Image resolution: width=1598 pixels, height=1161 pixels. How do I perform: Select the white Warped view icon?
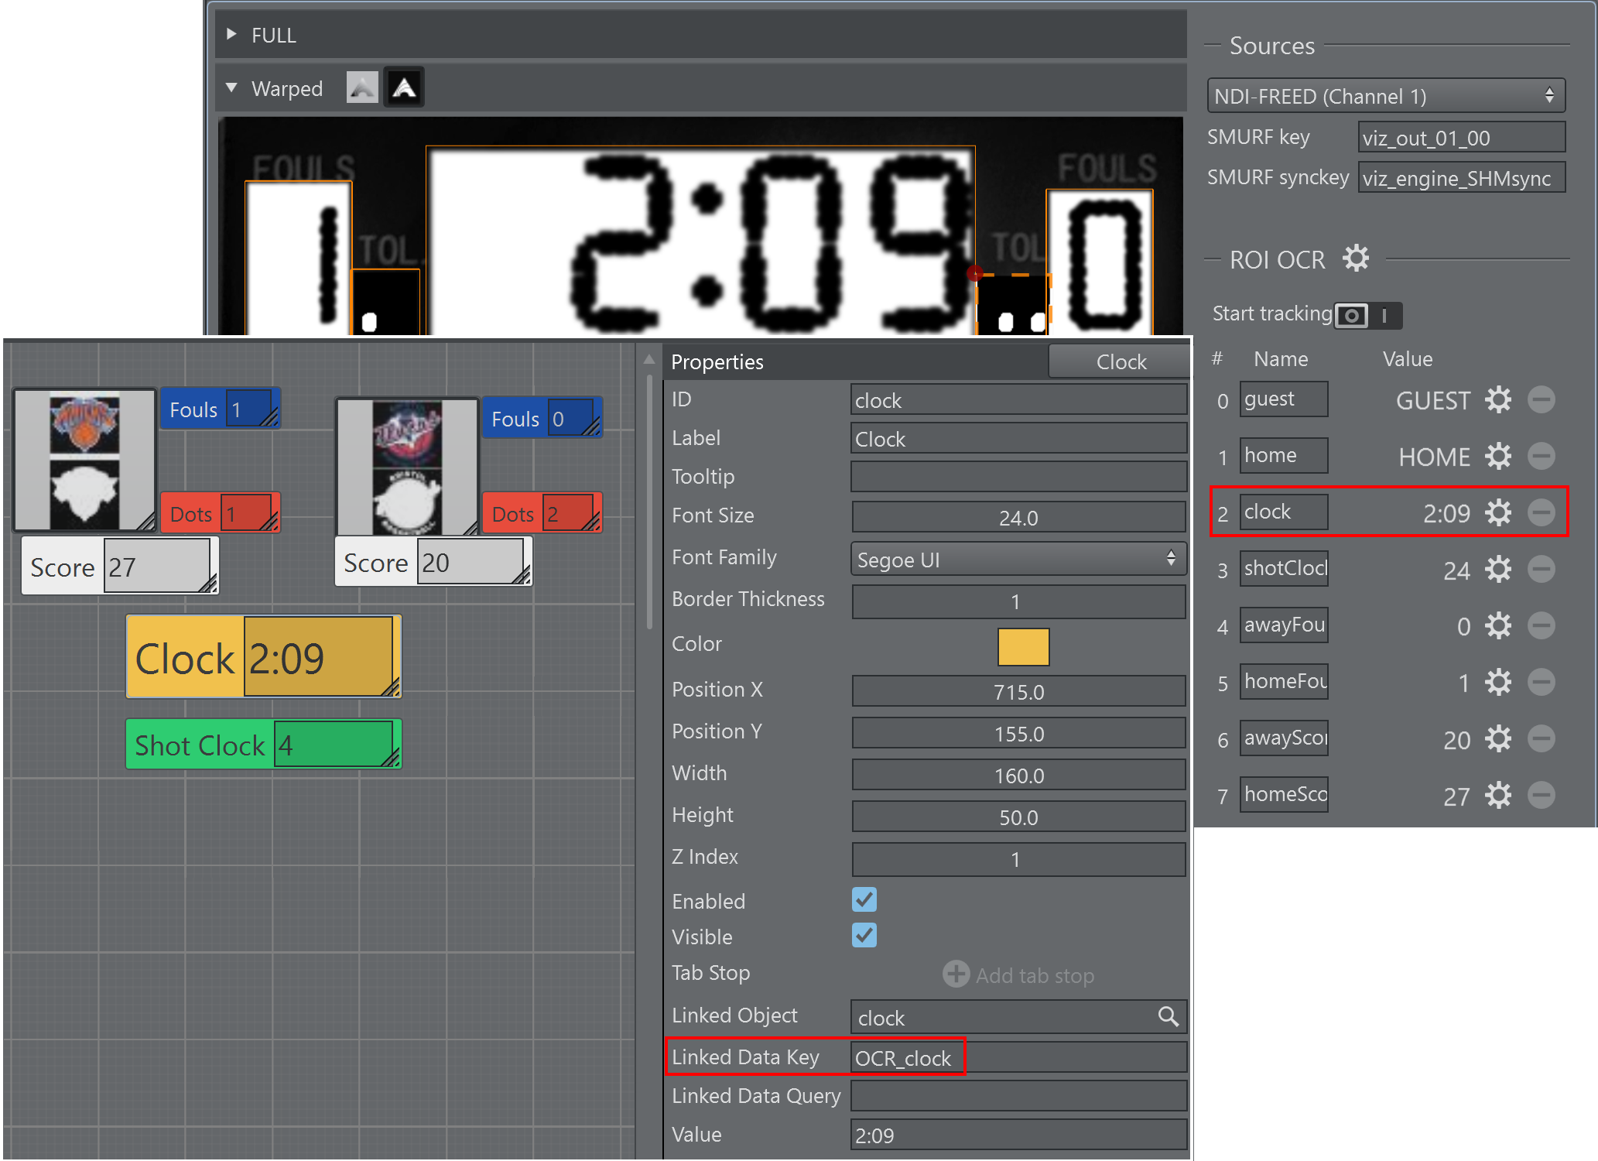click(404, 88)
